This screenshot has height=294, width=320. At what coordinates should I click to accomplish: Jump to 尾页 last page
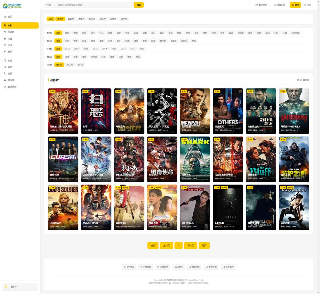204,246
